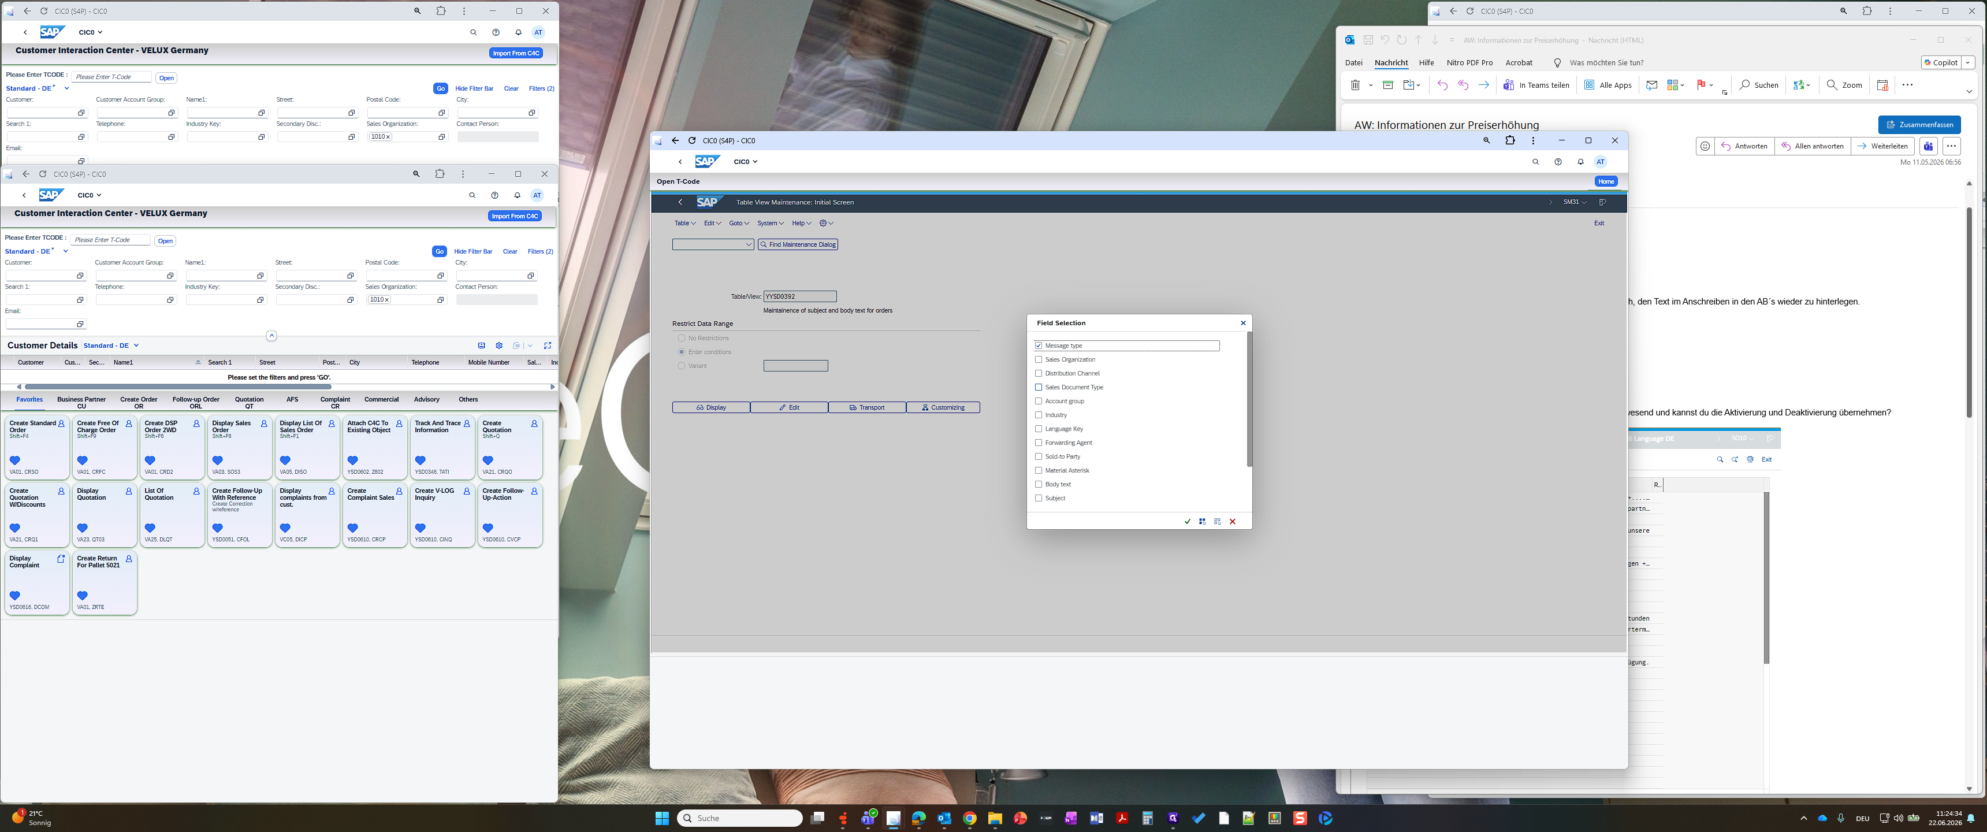Click the Field Selection vertical scrollbar
Image resolution: width=1987 pixels, height=832 pixels.
[1249, 400]
